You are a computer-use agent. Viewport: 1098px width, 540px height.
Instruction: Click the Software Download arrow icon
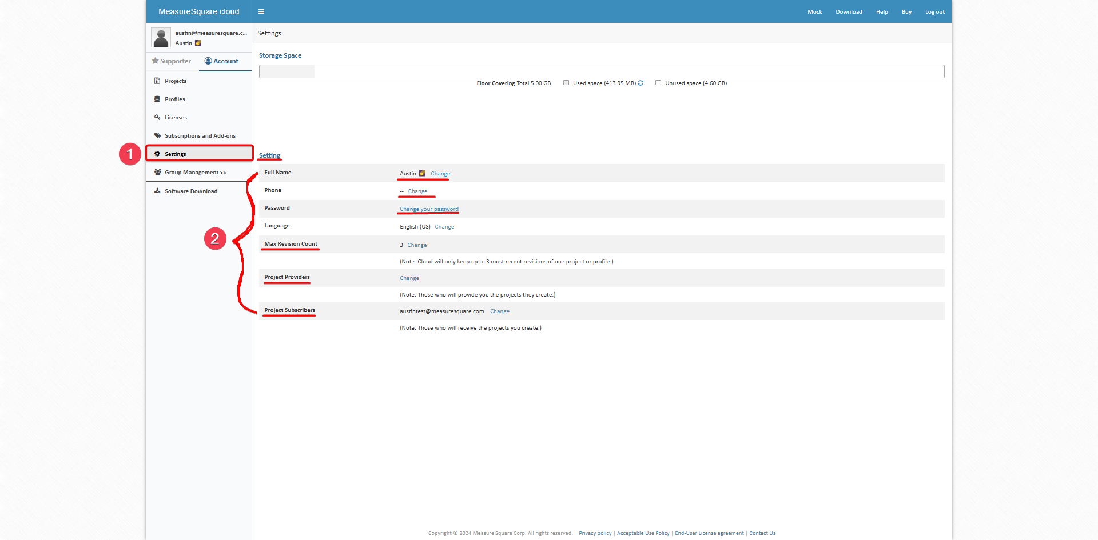157,191
